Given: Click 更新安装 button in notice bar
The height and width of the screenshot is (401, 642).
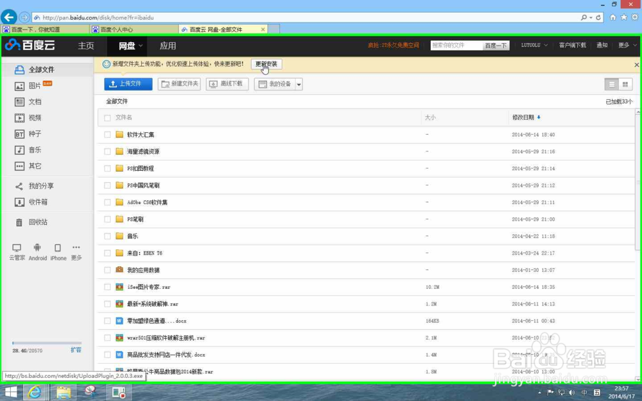Looking at the screenshot, I should 266,64.
